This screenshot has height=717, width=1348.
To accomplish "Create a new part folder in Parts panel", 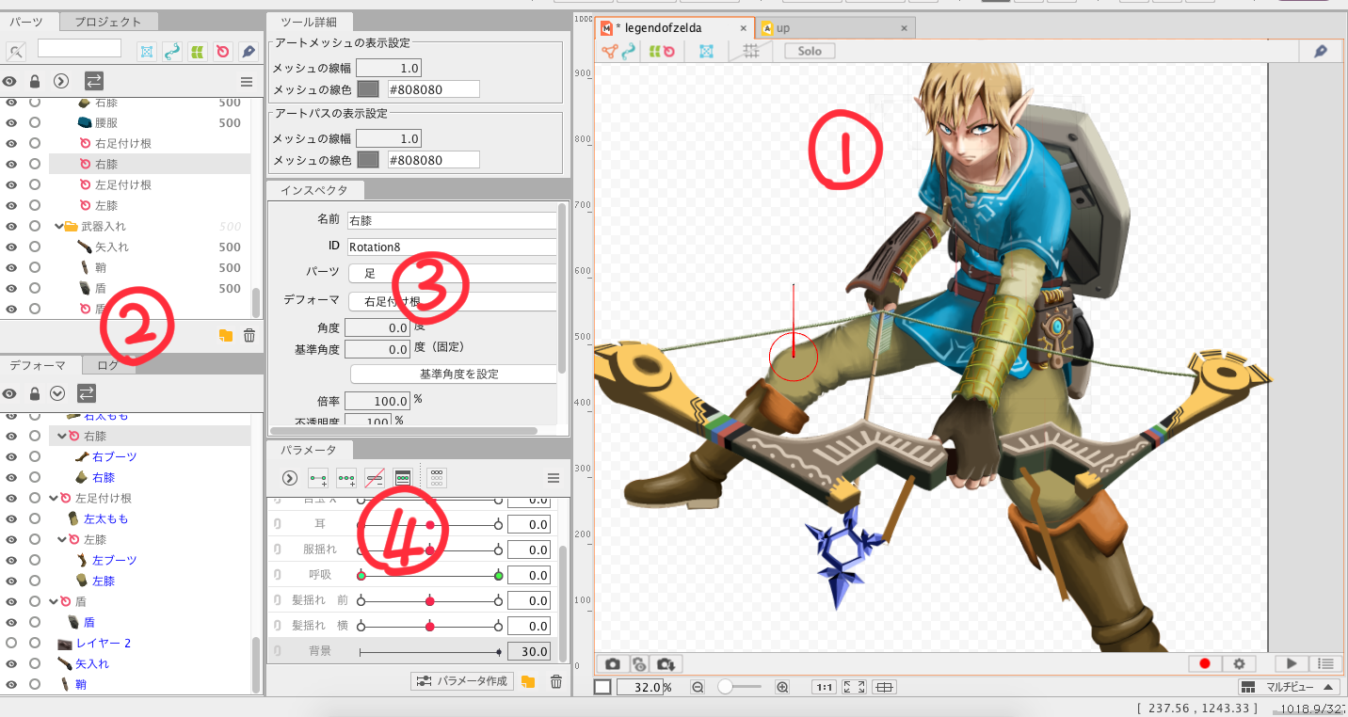I will [x=226, y=335].
